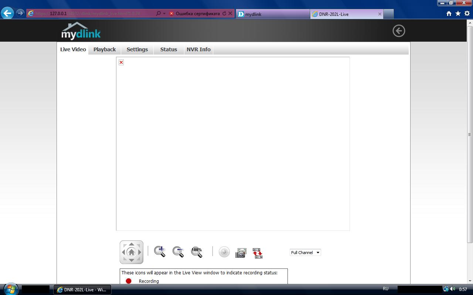This screenshot has height=295, width=473.
Task: Click the browser refresh button
Action: [x=224, y=14]
